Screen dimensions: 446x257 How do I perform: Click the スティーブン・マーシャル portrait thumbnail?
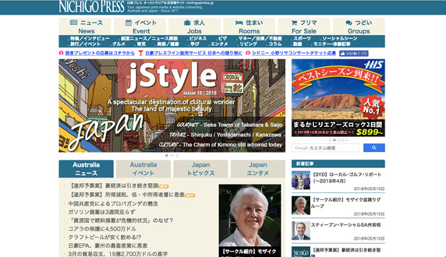(x=300, y=231)
